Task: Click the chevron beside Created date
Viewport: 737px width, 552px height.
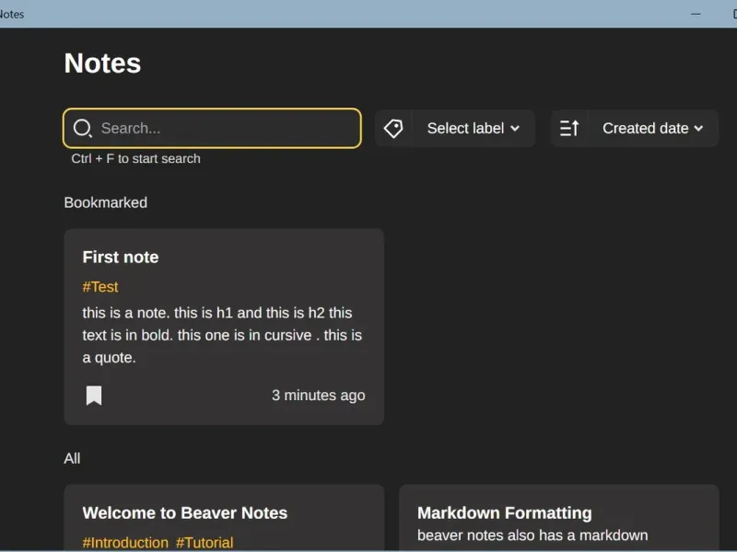Action: pyautogui.click(x=699, y=129)
